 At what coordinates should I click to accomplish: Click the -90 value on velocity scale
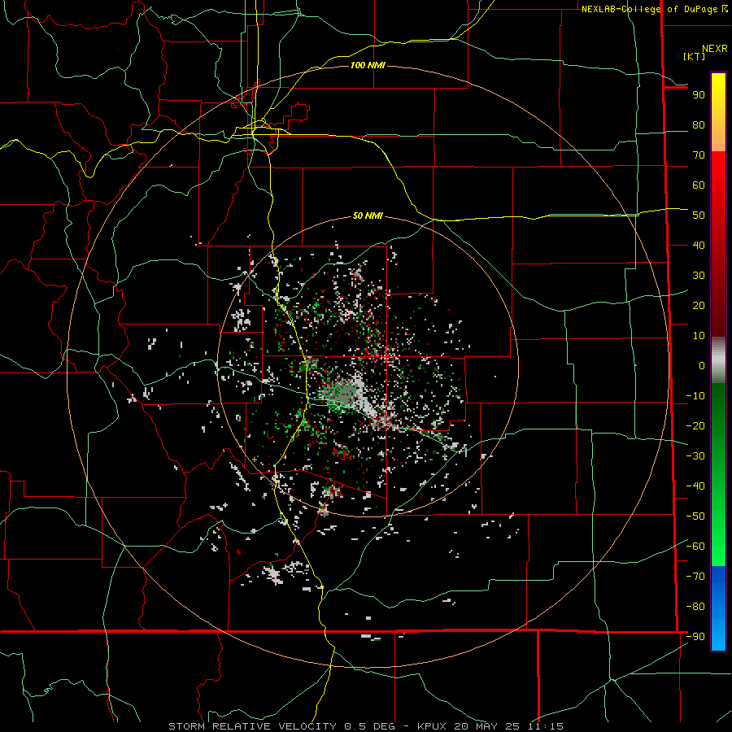pos(695,637)
